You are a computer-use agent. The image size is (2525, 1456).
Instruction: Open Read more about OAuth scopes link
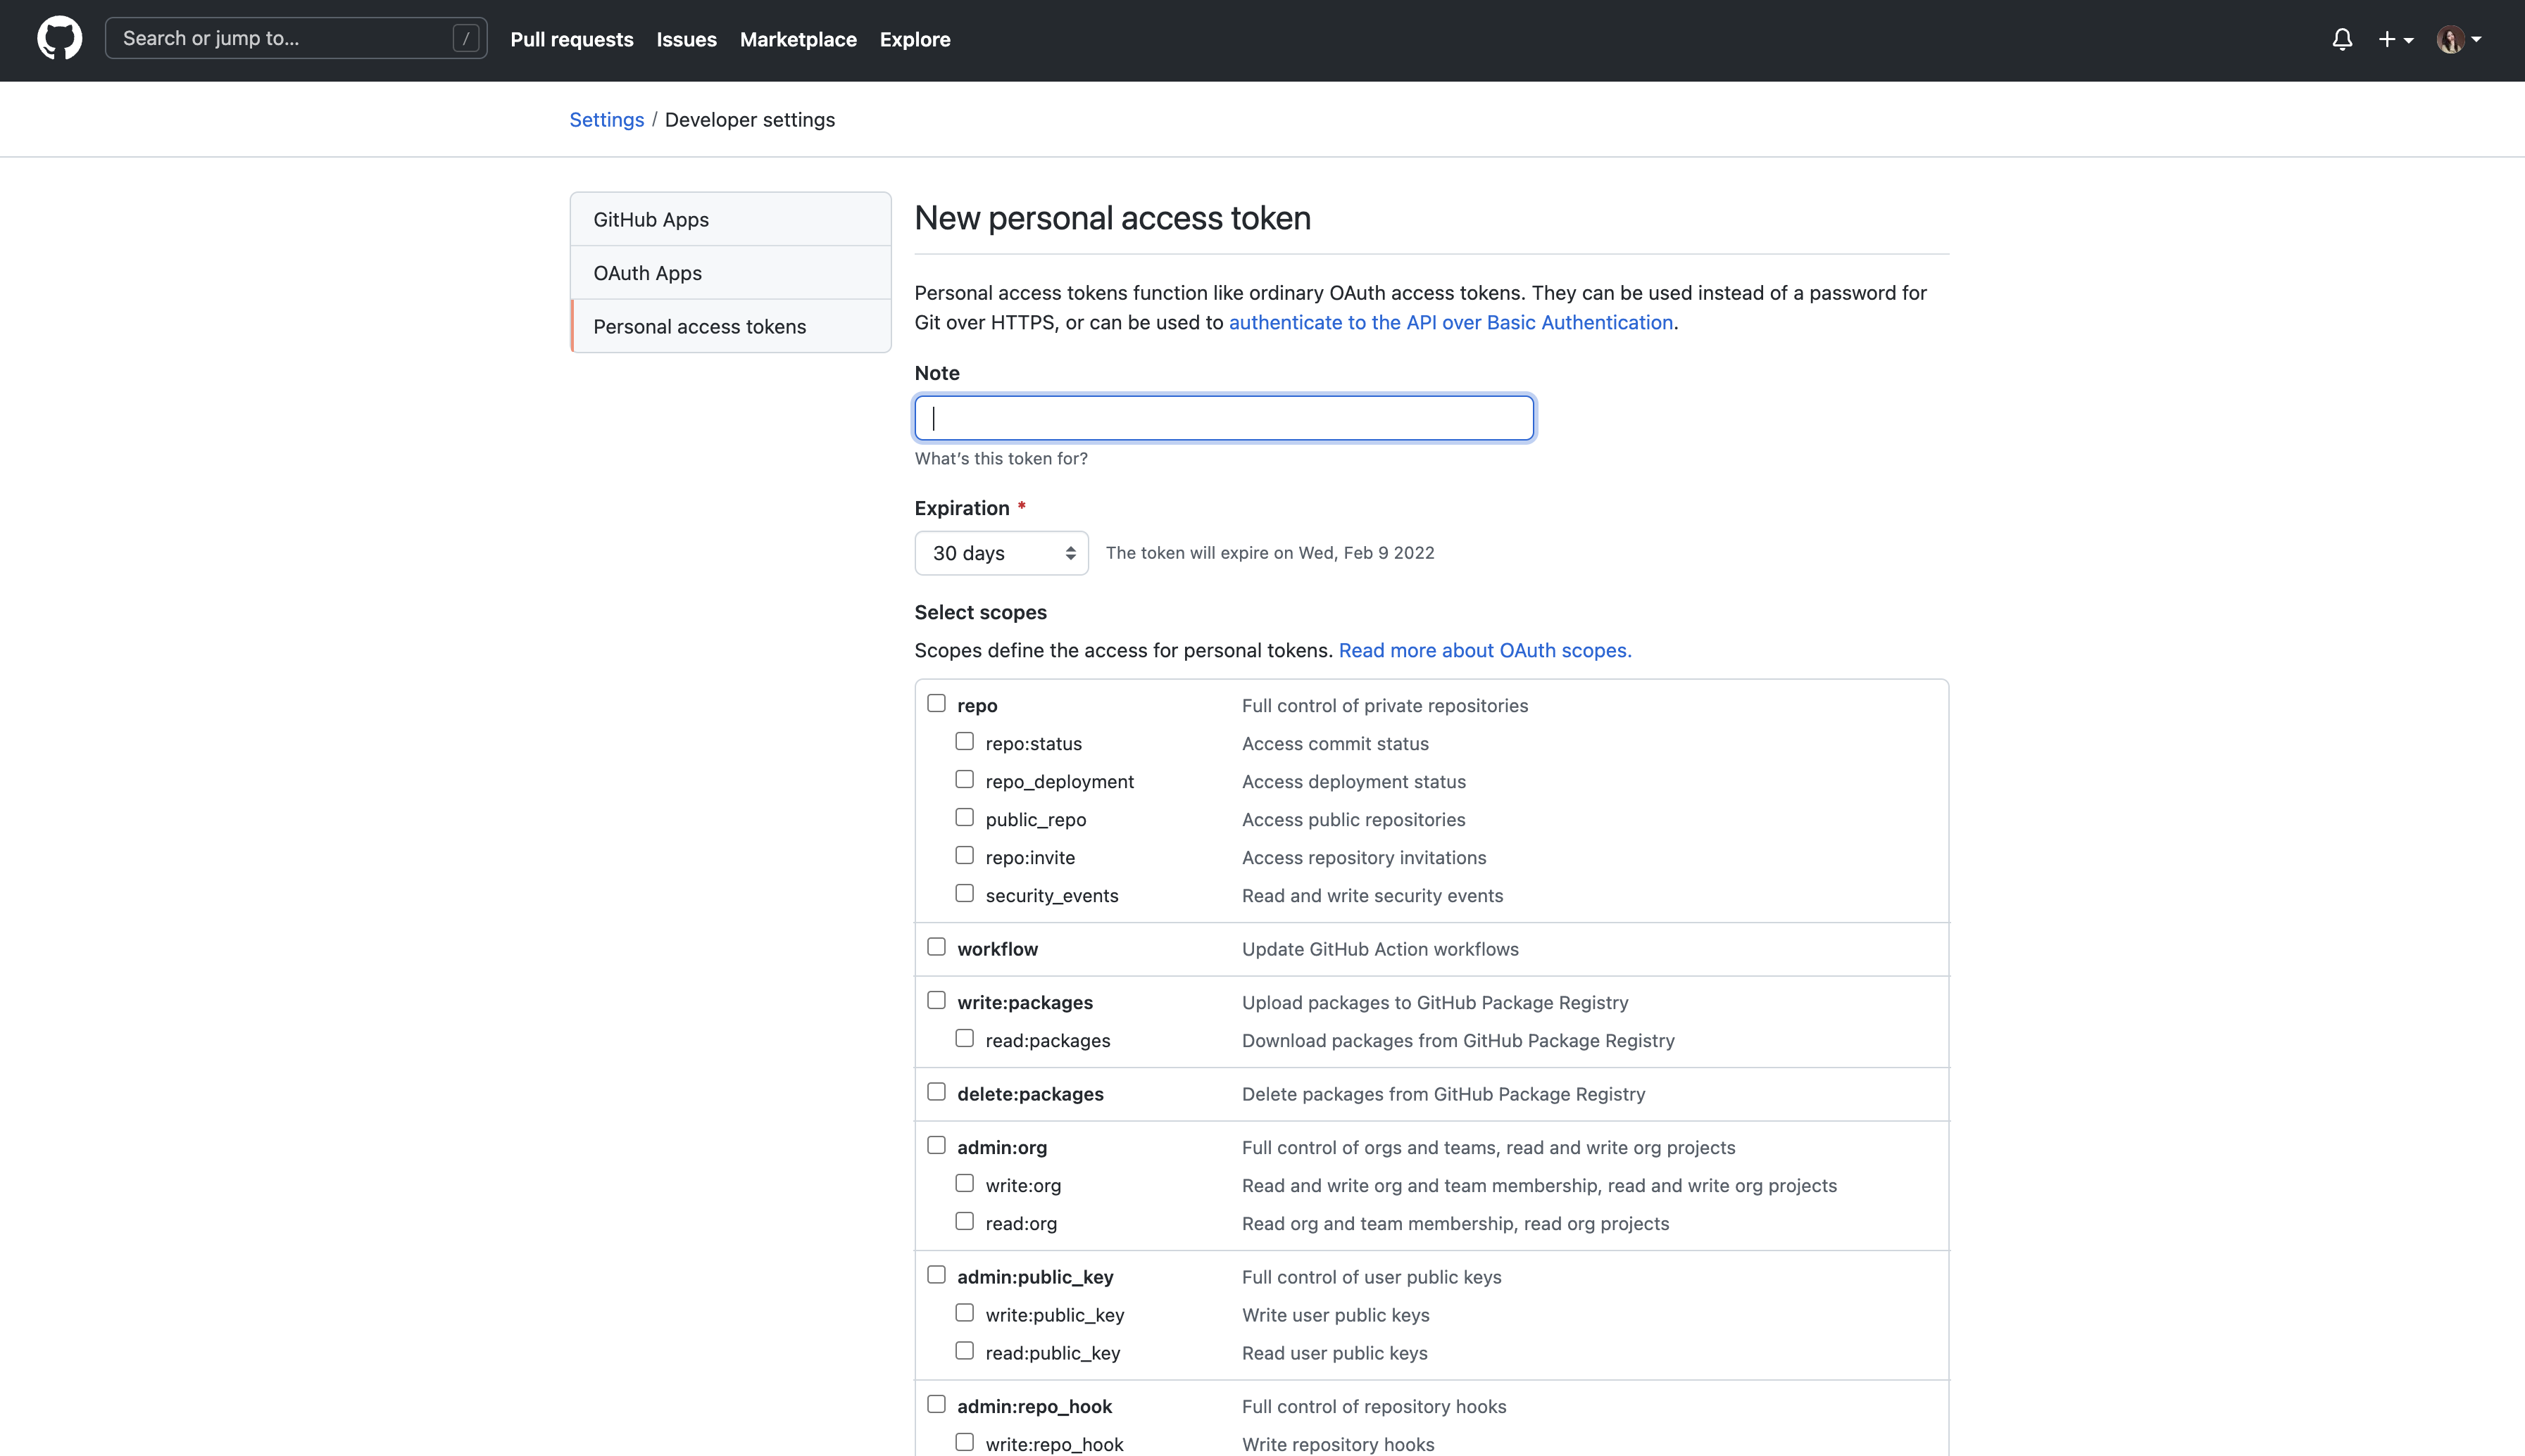click(x=1484, y=650)
